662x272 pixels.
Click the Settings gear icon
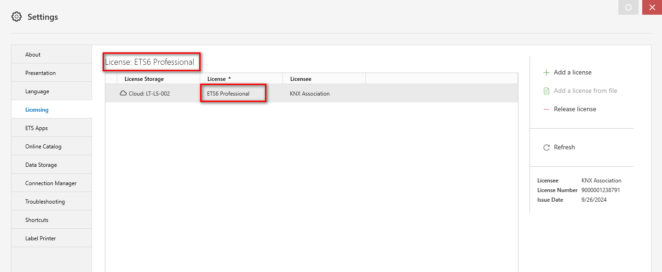(x=17, y=17)
